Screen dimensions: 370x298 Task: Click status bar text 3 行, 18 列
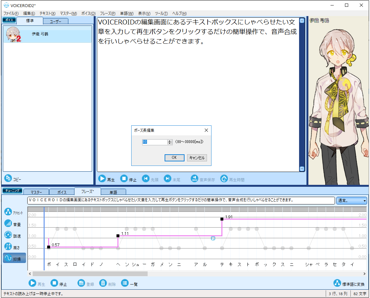click(338, 294)
